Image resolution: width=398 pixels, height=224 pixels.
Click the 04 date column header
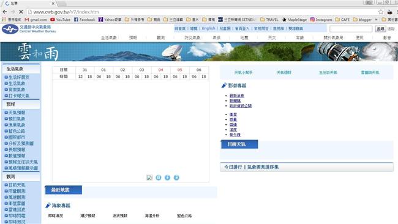pos(160,70)
